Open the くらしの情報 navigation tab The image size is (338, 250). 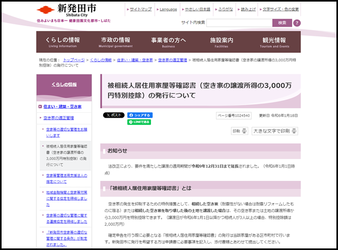(63, 42)
